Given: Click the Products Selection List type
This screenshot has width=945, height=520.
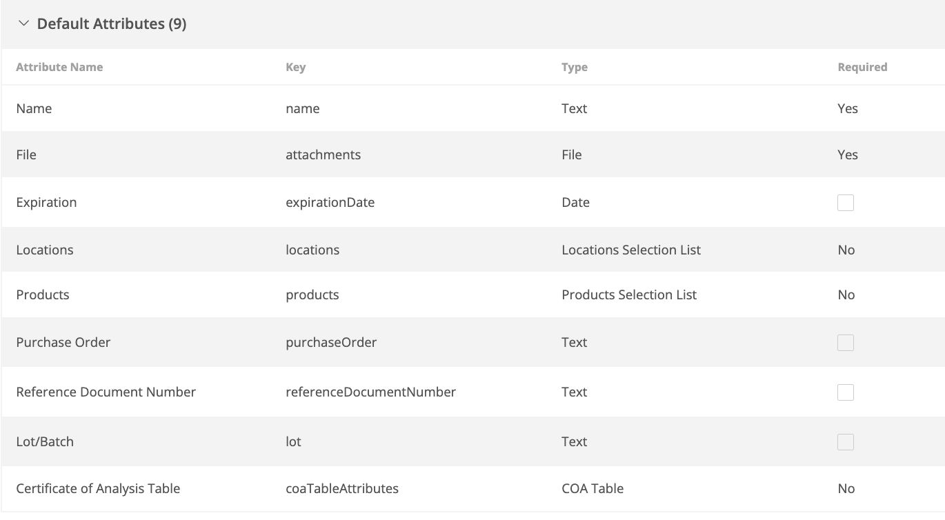Looking at the screenshot, I should 629,294.
